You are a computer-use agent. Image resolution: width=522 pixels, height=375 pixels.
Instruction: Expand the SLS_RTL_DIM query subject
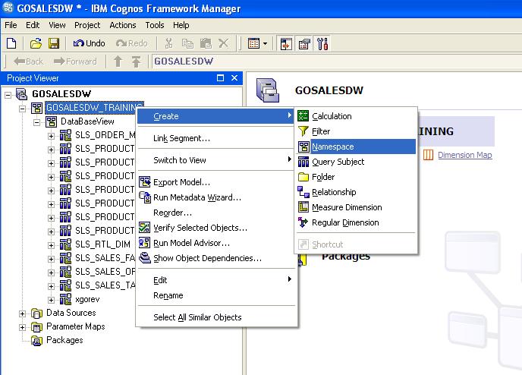[x=51, y=245]
